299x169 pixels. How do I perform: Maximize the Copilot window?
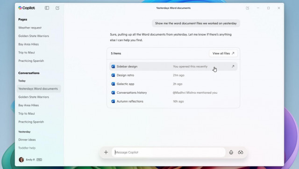[269, 8]
